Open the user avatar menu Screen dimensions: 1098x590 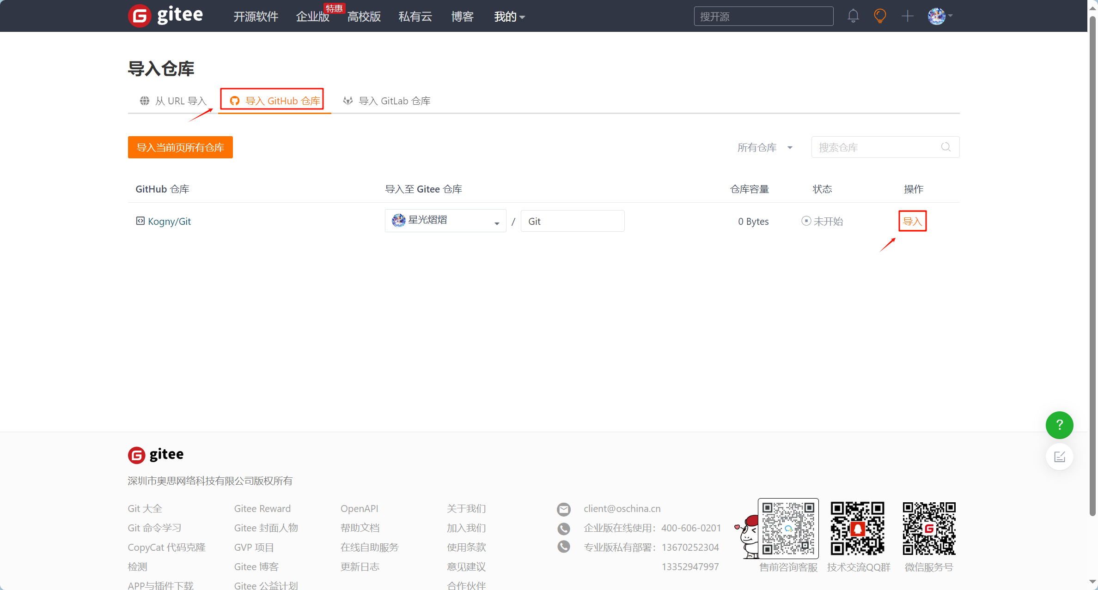pyautogui.click(x=940, y=16)
